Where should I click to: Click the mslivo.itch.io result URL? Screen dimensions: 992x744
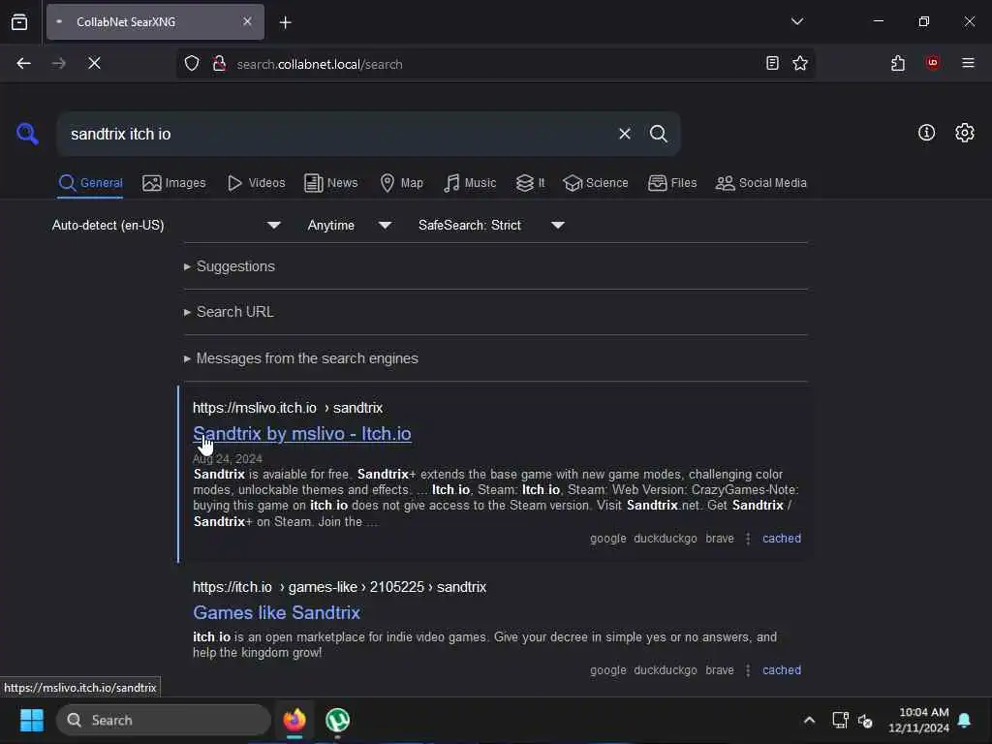pyautogui.click(x=288, y=408)
